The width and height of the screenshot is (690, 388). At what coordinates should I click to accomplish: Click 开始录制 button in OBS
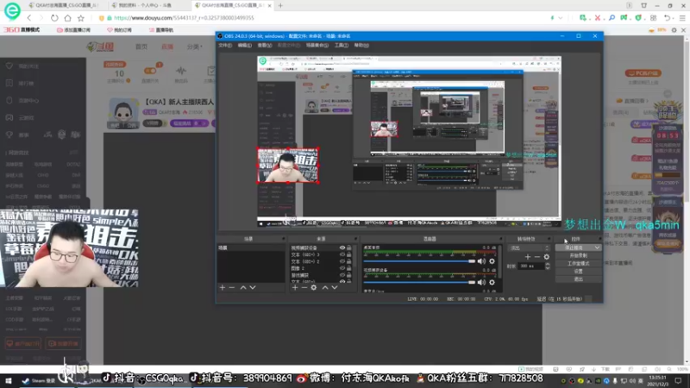578,255
